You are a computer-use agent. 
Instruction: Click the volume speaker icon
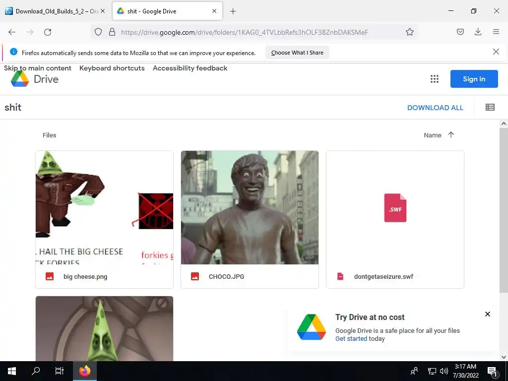(x=444, y=371)
